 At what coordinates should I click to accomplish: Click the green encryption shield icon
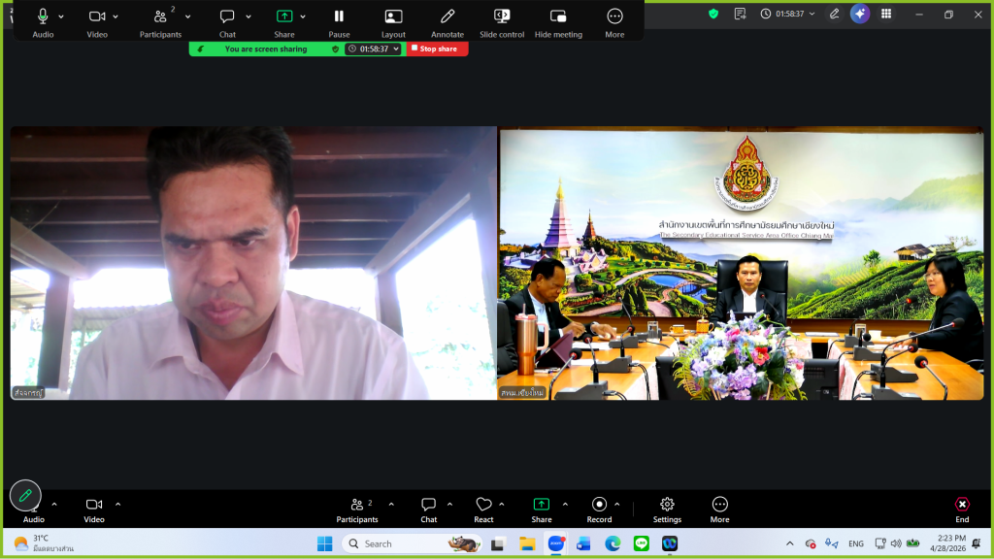click(x=713, y=14)
